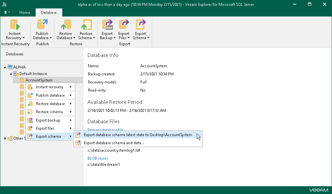
Task: Choose Export schema from context menu
Action: 50,136
